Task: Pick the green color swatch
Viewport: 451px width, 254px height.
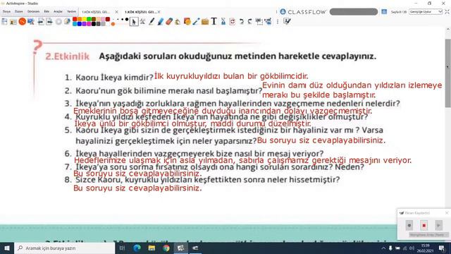Action: point(89,19)
